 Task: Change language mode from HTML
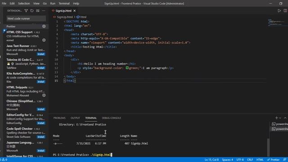click(x=260, y=160)
